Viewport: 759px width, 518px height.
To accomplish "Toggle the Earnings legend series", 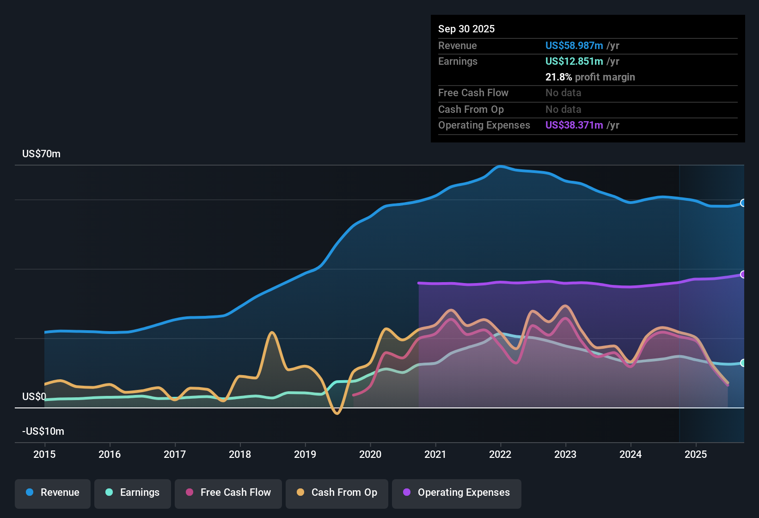I will 133,493.
